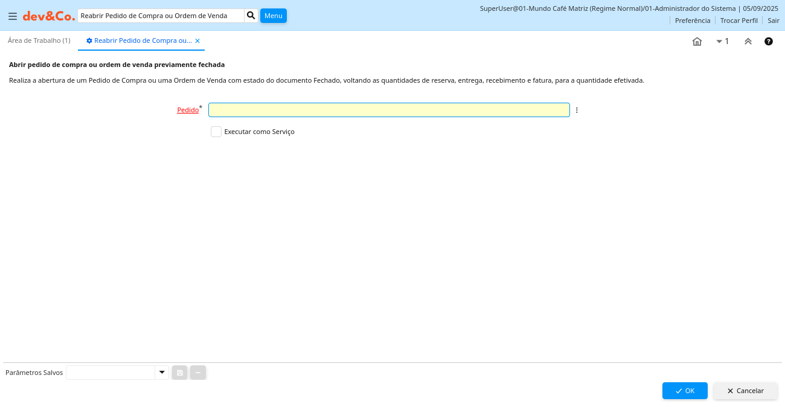Viewport: 785px width, 407px height.
Task: Click the magnifier search icon
Action: [x=251, y=16]
